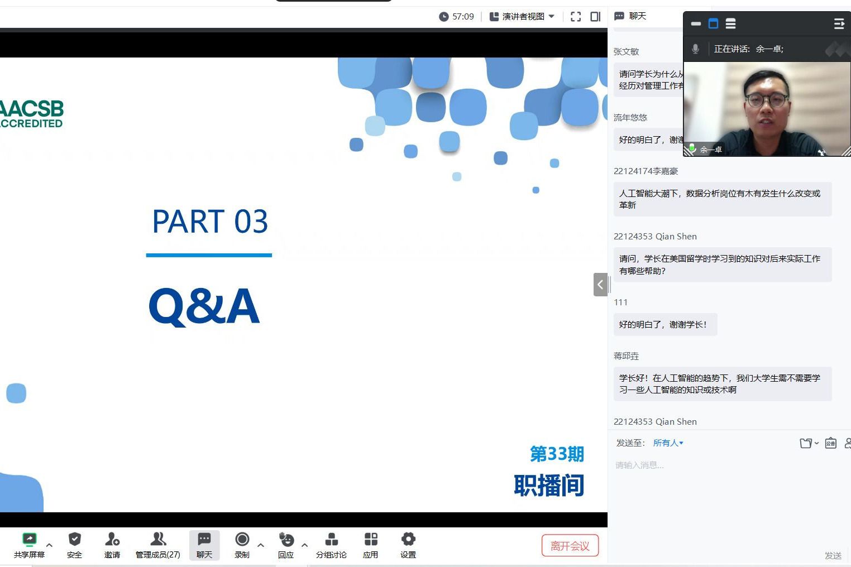
Task: Open the 回应 reactions hand icon
Action: pos(286,544)
